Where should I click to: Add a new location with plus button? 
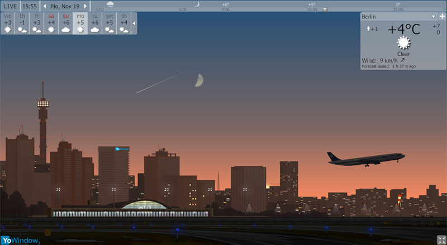tap(442, 17)
